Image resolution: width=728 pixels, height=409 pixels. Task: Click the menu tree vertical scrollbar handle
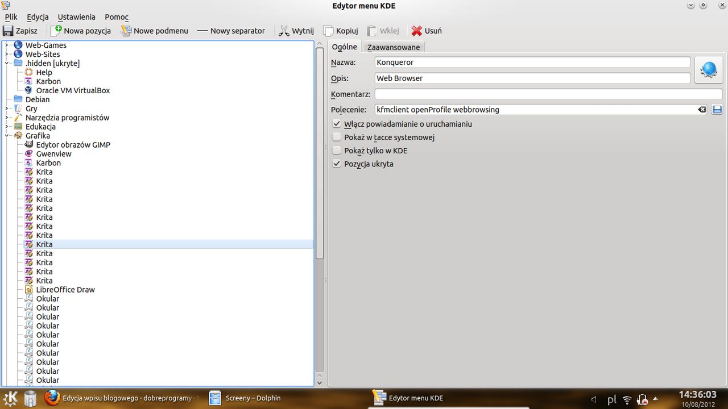(320, 154)
